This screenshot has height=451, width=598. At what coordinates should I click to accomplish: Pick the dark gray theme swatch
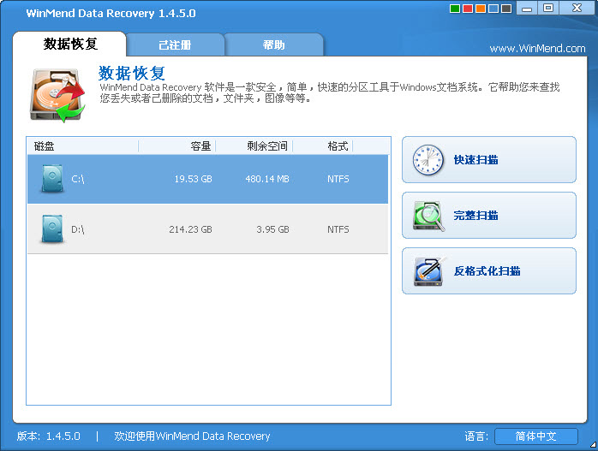click(505, 9)
